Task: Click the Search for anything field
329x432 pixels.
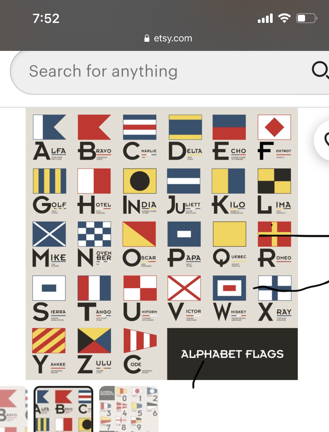Action: (x=162, y=71)
